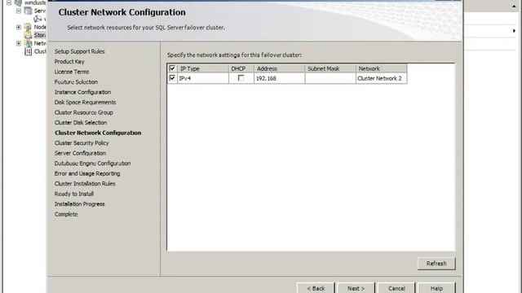Click the Next > button
This screenshot has width=522, height=293.
coord(356,288)
